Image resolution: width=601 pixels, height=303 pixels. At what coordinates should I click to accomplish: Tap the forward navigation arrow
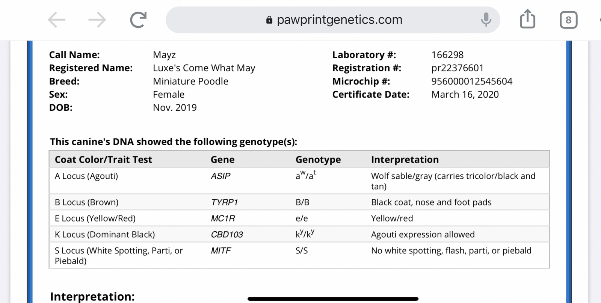(97, 20)
